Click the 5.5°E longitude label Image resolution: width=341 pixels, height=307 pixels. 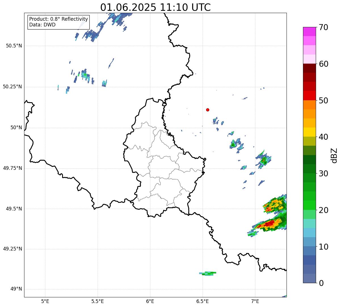98,301
